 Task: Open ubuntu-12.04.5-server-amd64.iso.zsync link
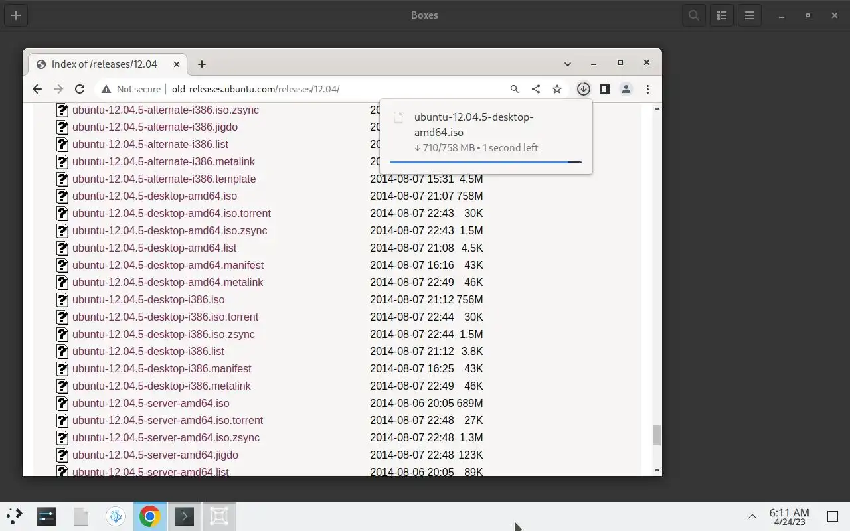(x=166, y=438)
